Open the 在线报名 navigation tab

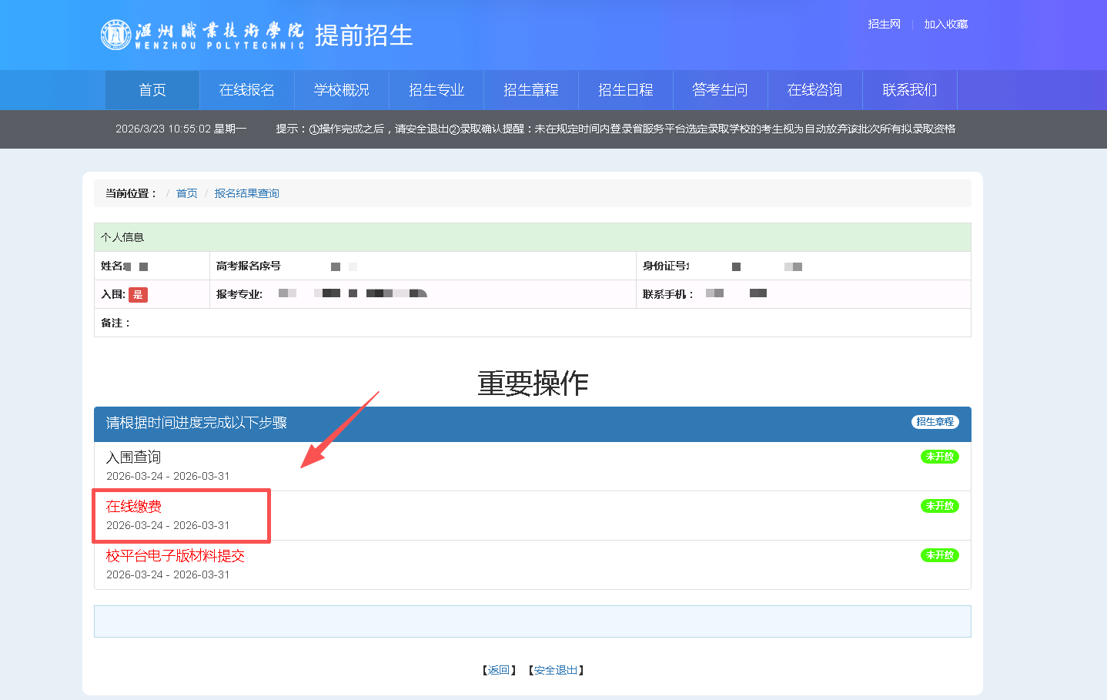click(247, 90)
